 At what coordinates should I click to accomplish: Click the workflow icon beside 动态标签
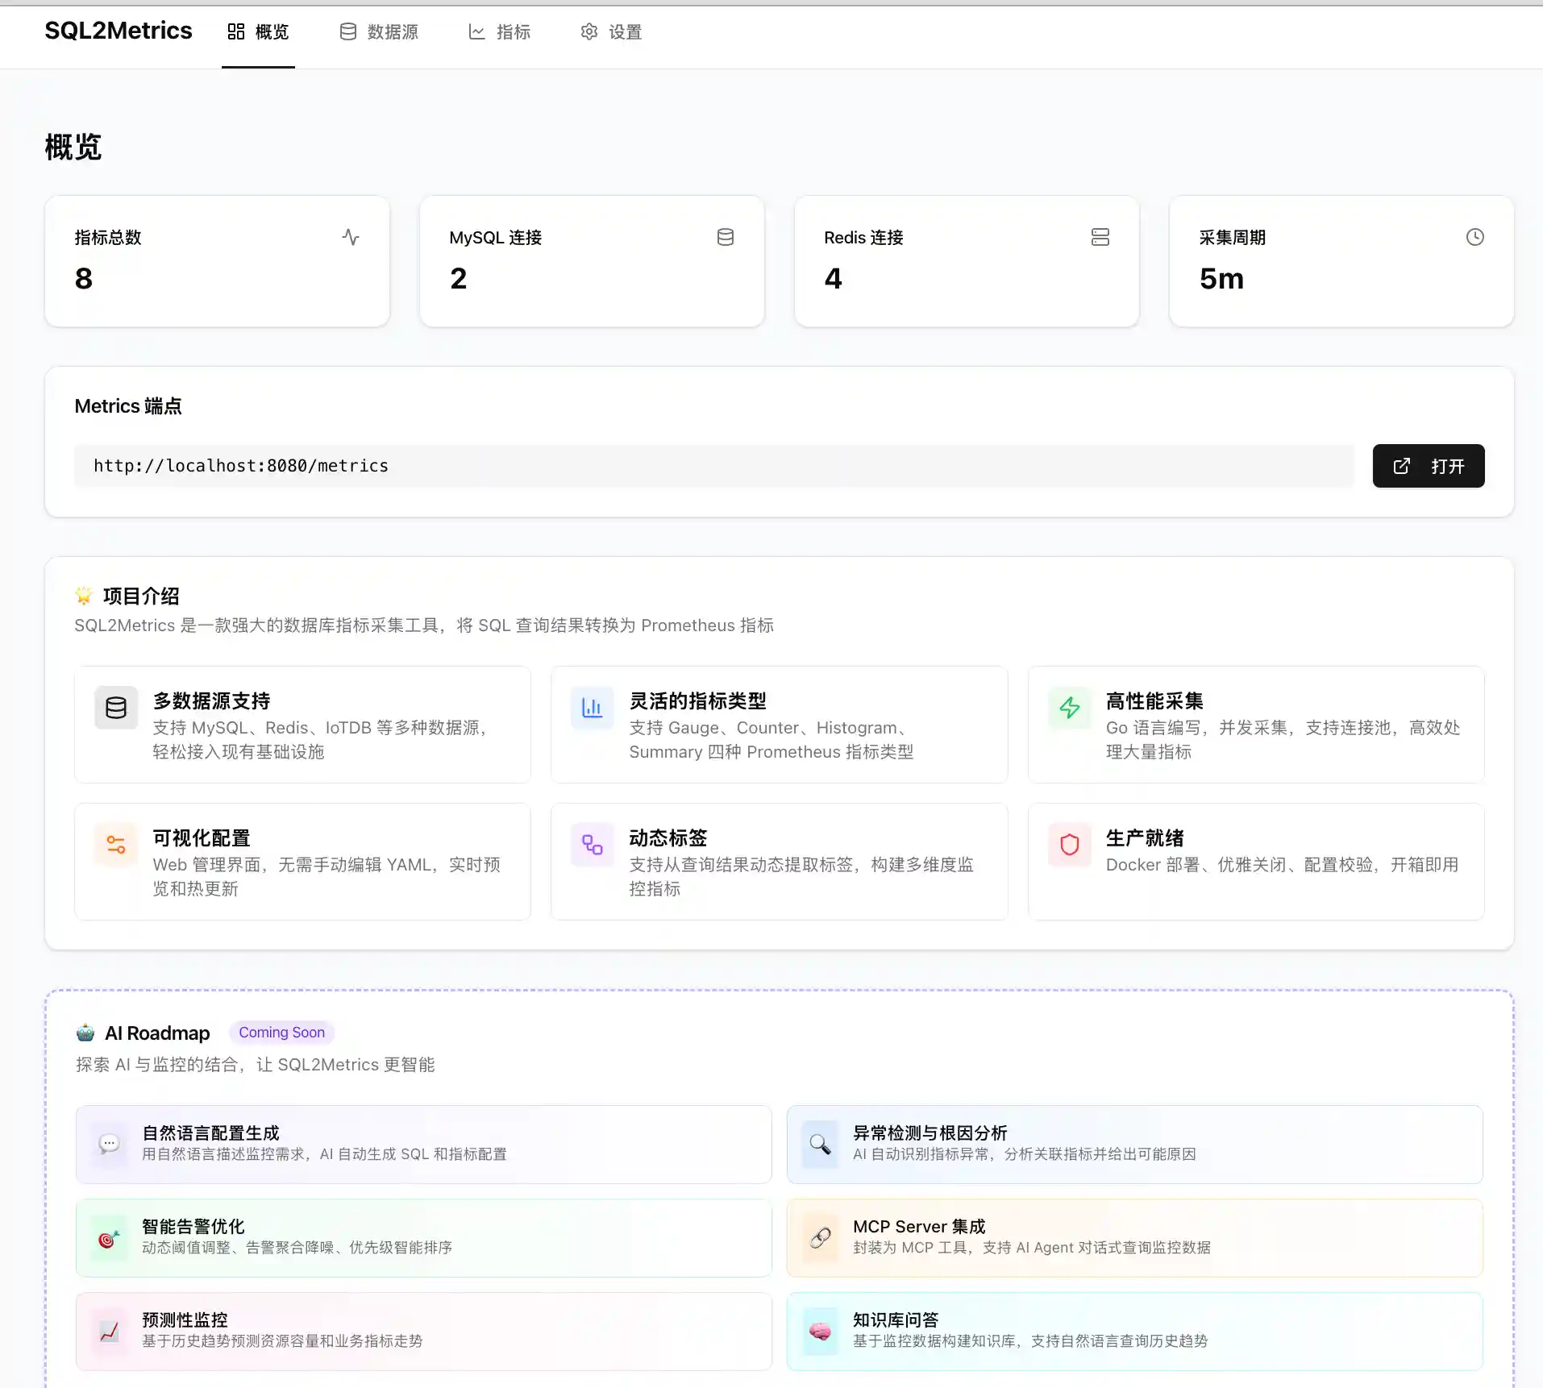592,845
